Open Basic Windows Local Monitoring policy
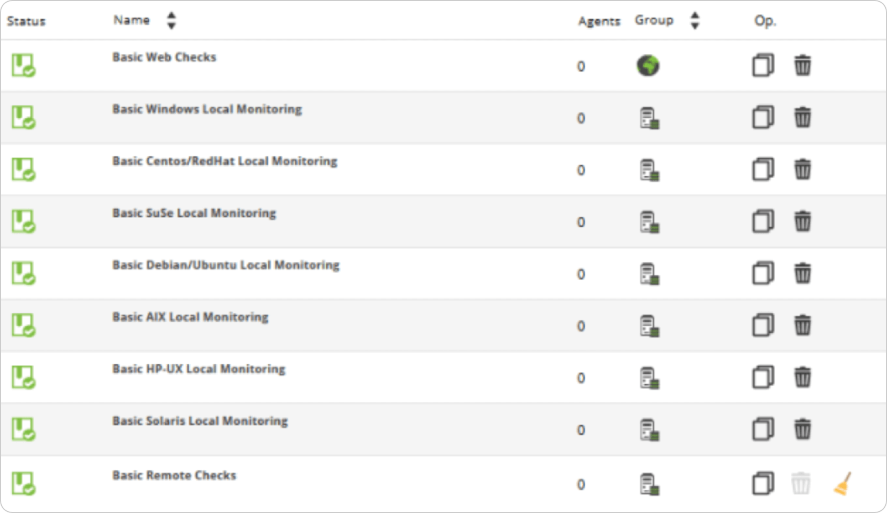The width and height of the screenshot is (887, 513). 207,109
